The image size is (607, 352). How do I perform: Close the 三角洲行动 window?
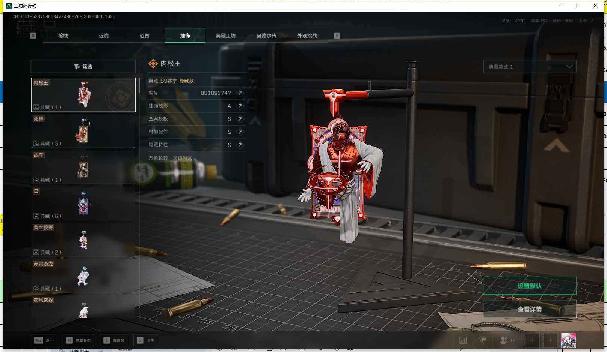pyautogui.click(x=595, y=6)
